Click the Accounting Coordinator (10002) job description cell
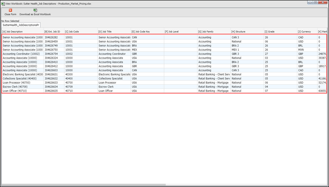Screen dimensions: 329x187 tap(23, 54)
